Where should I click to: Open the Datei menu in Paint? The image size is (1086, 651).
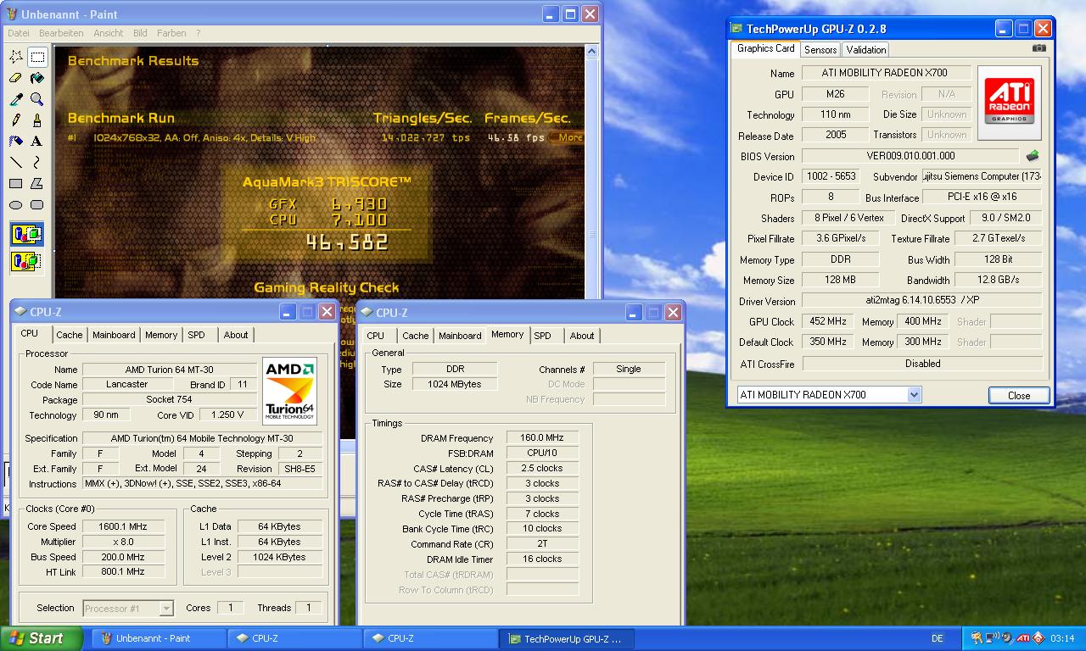18,33
